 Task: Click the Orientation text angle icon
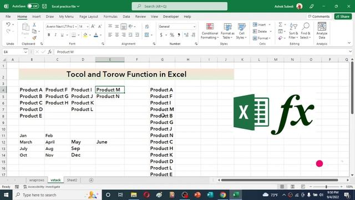pos(130,27)
